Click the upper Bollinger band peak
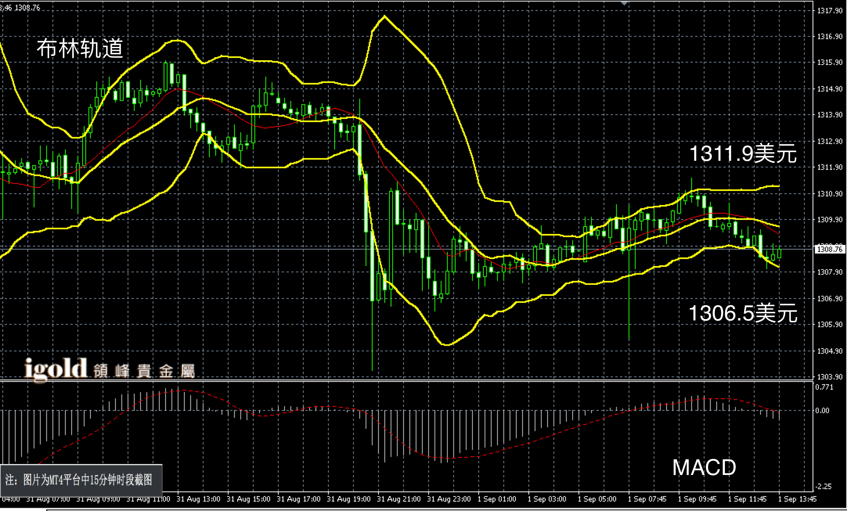 click(x=384, y=16)
